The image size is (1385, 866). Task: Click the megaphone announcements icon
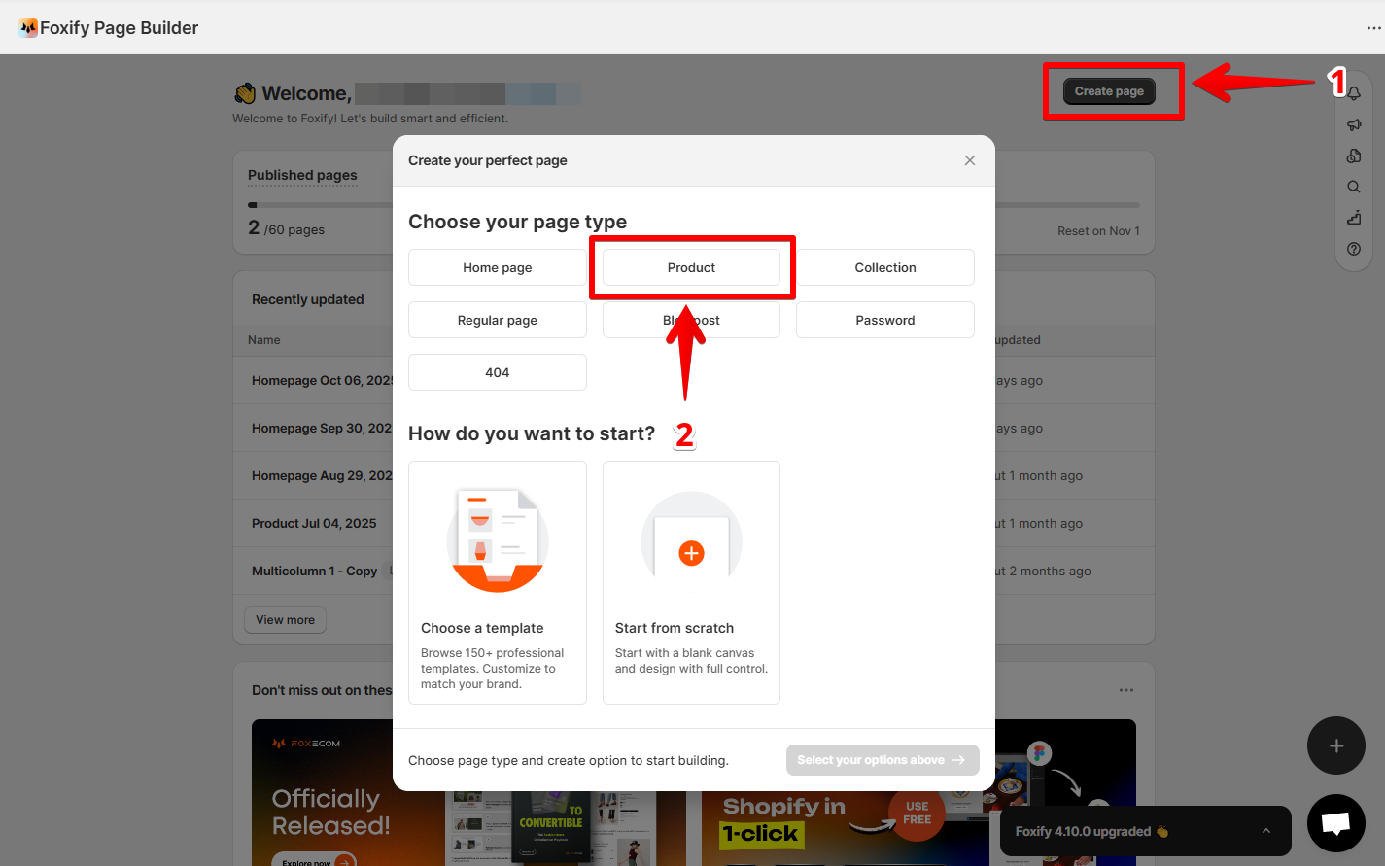pyautogui.click(x=1354, y=124)
